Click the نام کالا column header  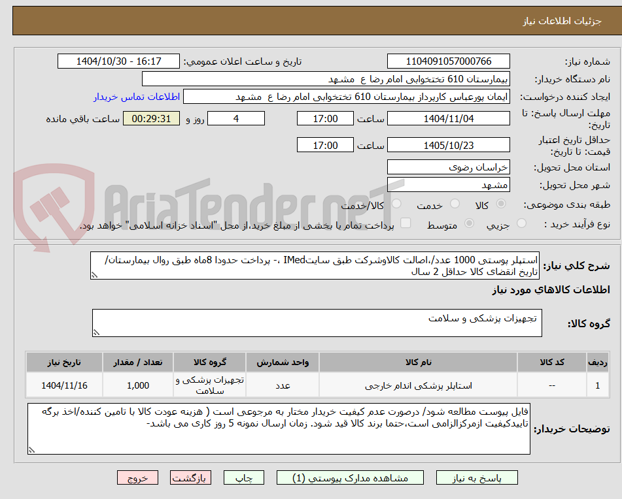418,362
